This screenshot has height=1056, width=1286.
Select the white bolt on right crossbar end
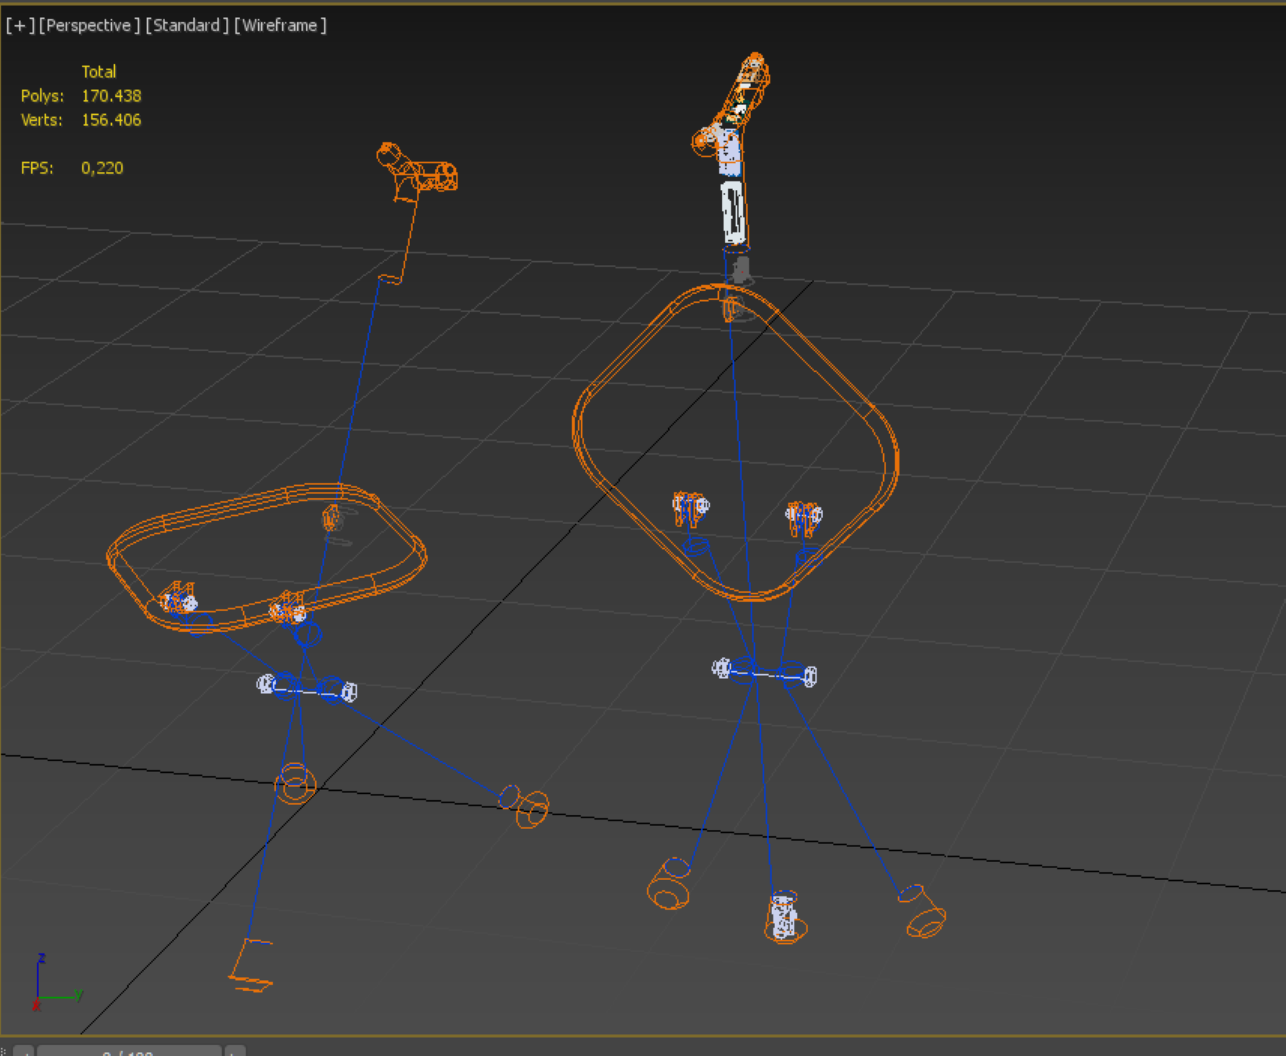pos(810,676)
